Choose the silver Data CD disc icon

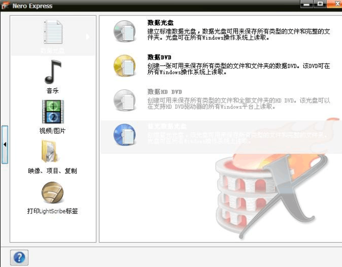[x=124, y=31]
